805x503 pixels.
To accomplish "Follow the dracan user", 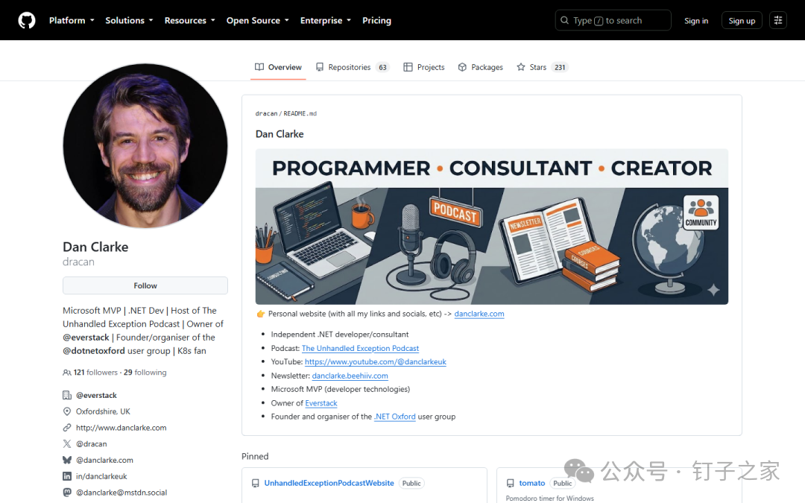I will point(145,285).
